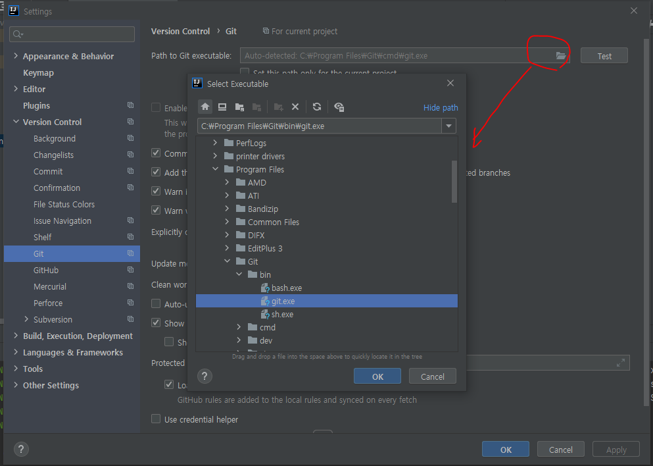Click help icon in Select Executable dialog

coord(205,376)
